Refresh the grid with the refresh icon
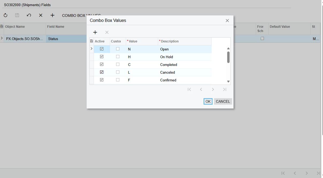323x178 pixels. [5, 15]
